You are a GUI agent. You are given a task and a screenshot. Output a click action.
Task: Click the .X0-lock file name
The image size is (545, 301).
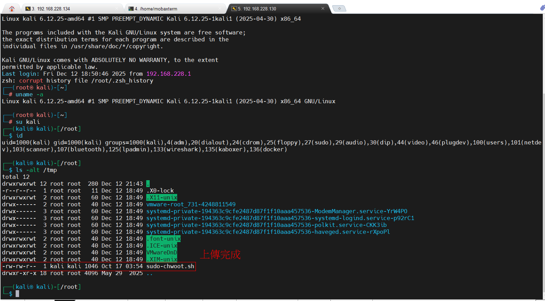click(x=160, y=191)
